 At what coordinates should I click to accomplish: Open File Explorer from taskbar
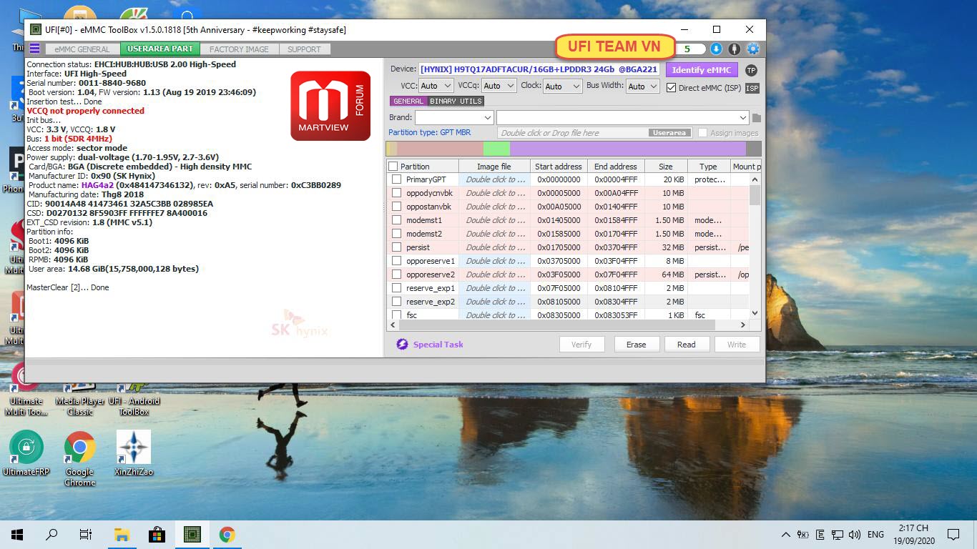pyautogui.click(x=122, y=535)
